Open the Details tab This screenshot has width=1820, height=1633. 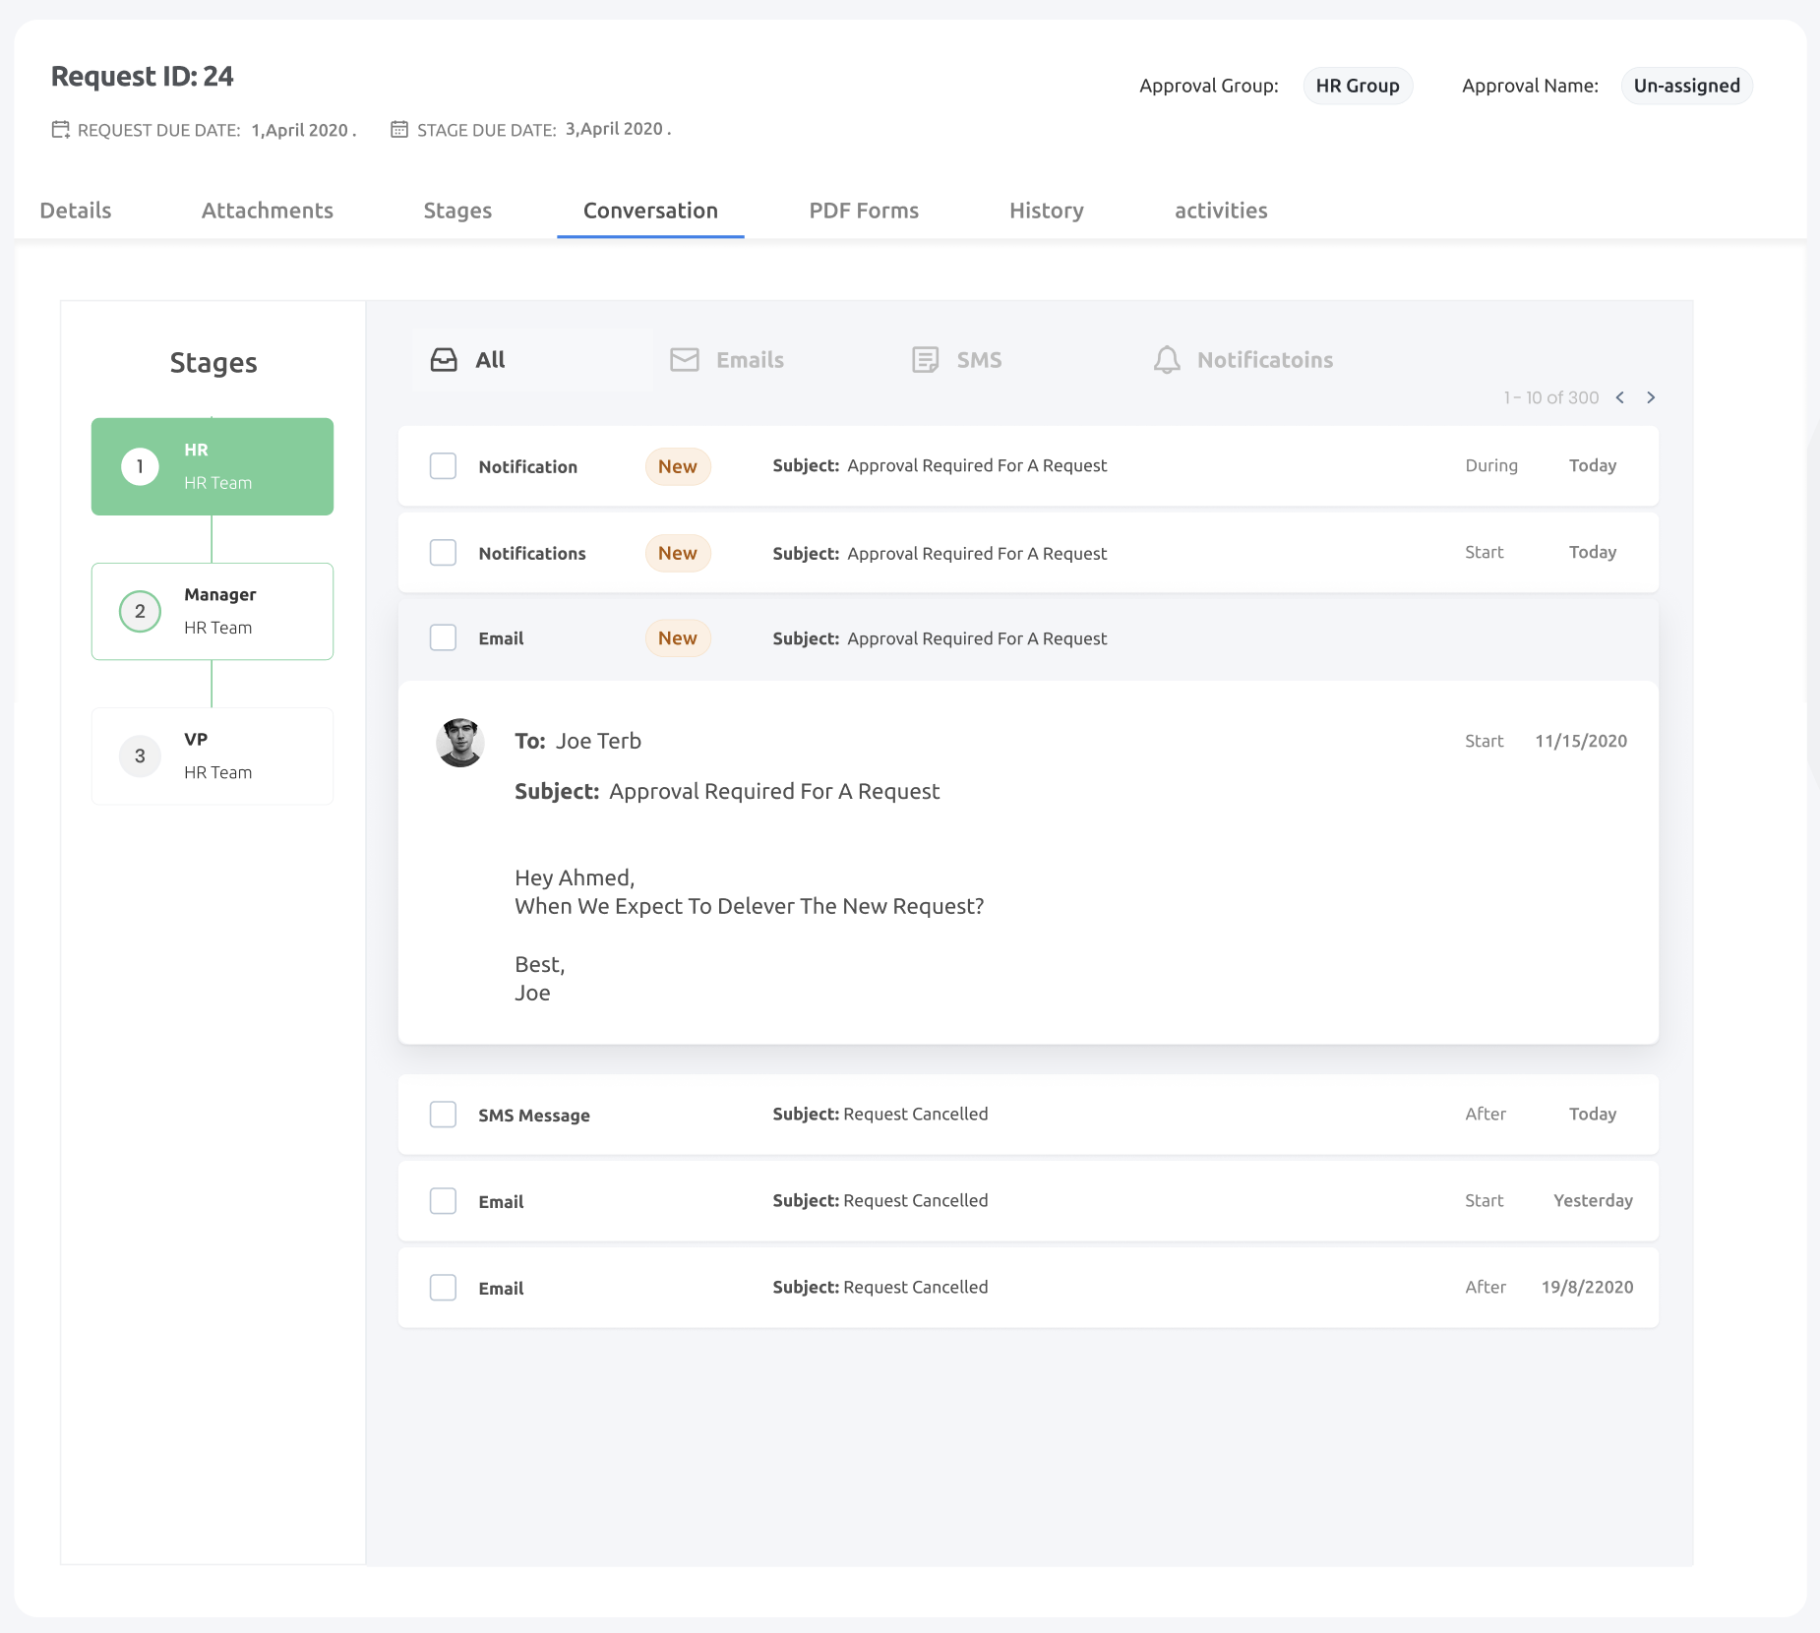pyautogui.click(x=76, y=211)
